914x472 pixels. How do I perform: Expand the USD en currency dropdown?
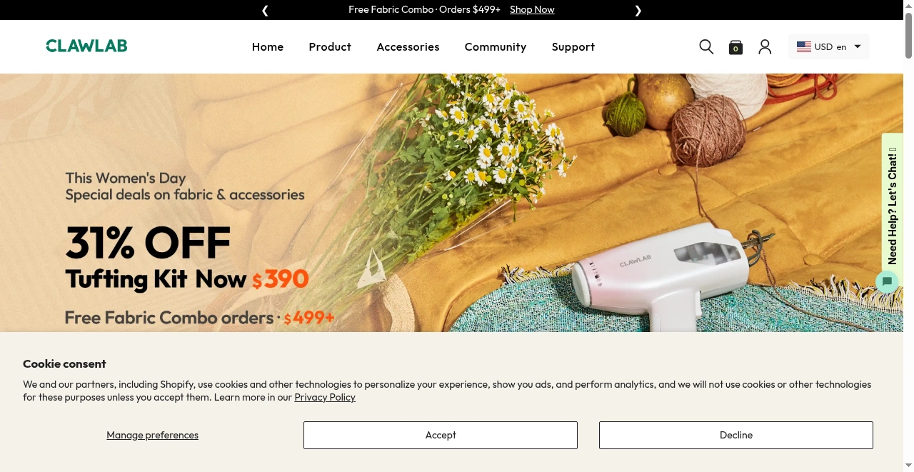click(x=829, y=47)
